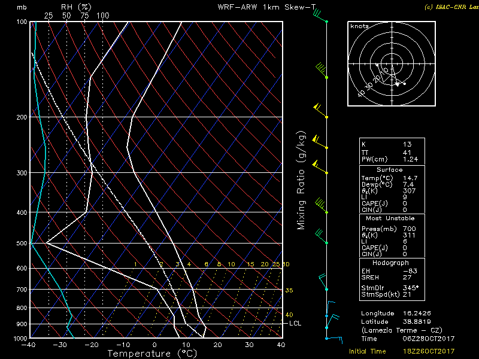The image size is (479, 359).
Task: Click the '(c) ISAC-CNR' copyright text
Action: [x=451, y=7]
